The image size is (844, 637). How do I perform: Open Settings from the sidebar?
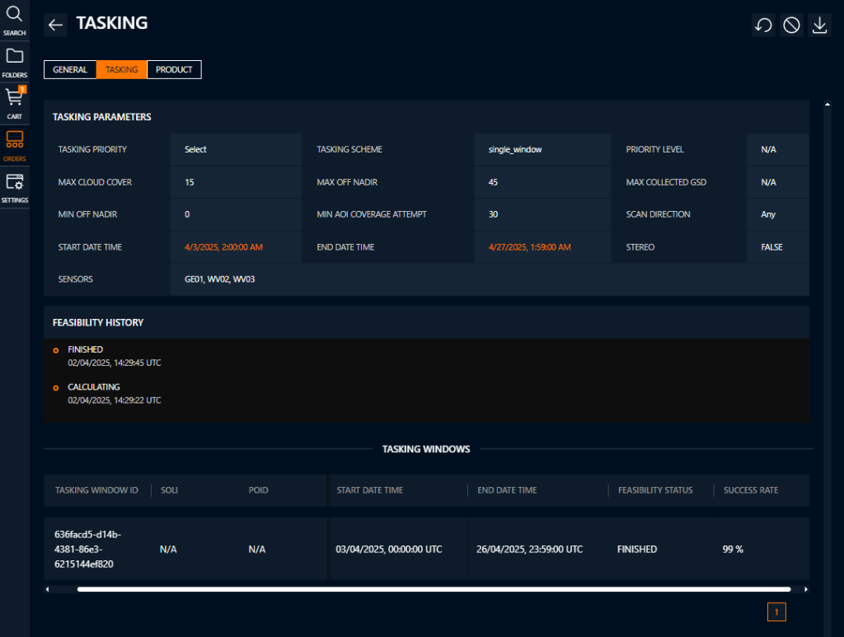pos(14,187)
